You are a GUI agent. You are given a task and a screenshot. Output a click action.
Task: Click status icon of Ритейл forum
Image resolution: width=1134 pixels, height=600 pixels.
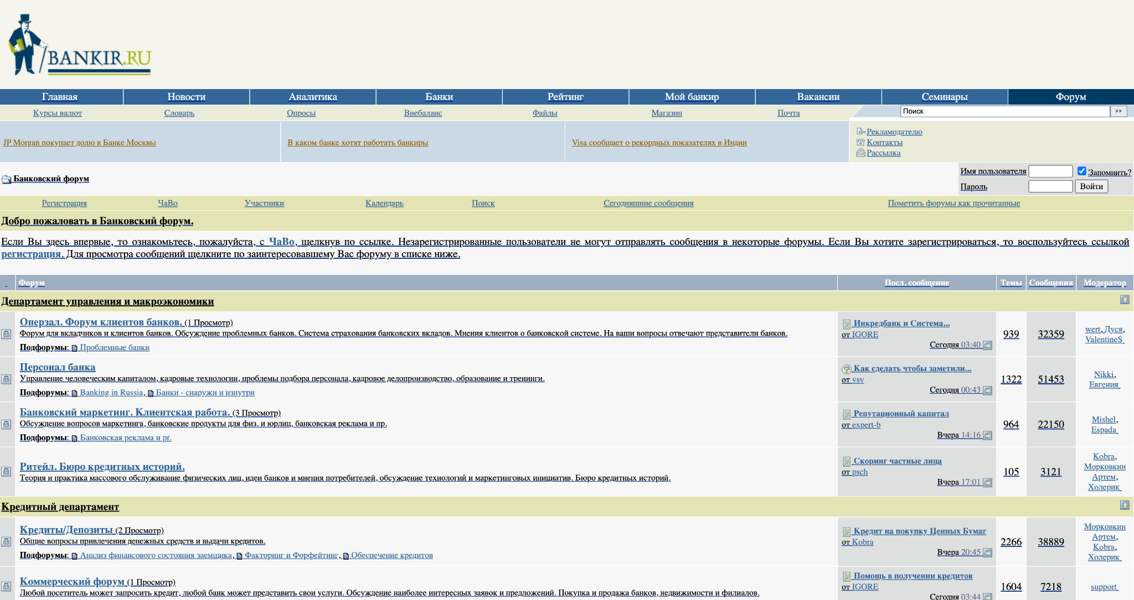6,472
